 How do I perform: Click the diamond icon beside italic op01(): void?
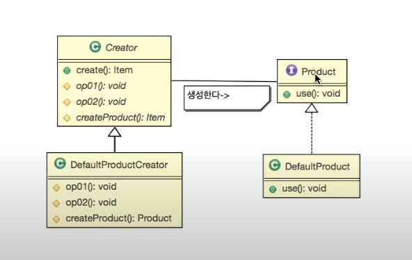67,86
